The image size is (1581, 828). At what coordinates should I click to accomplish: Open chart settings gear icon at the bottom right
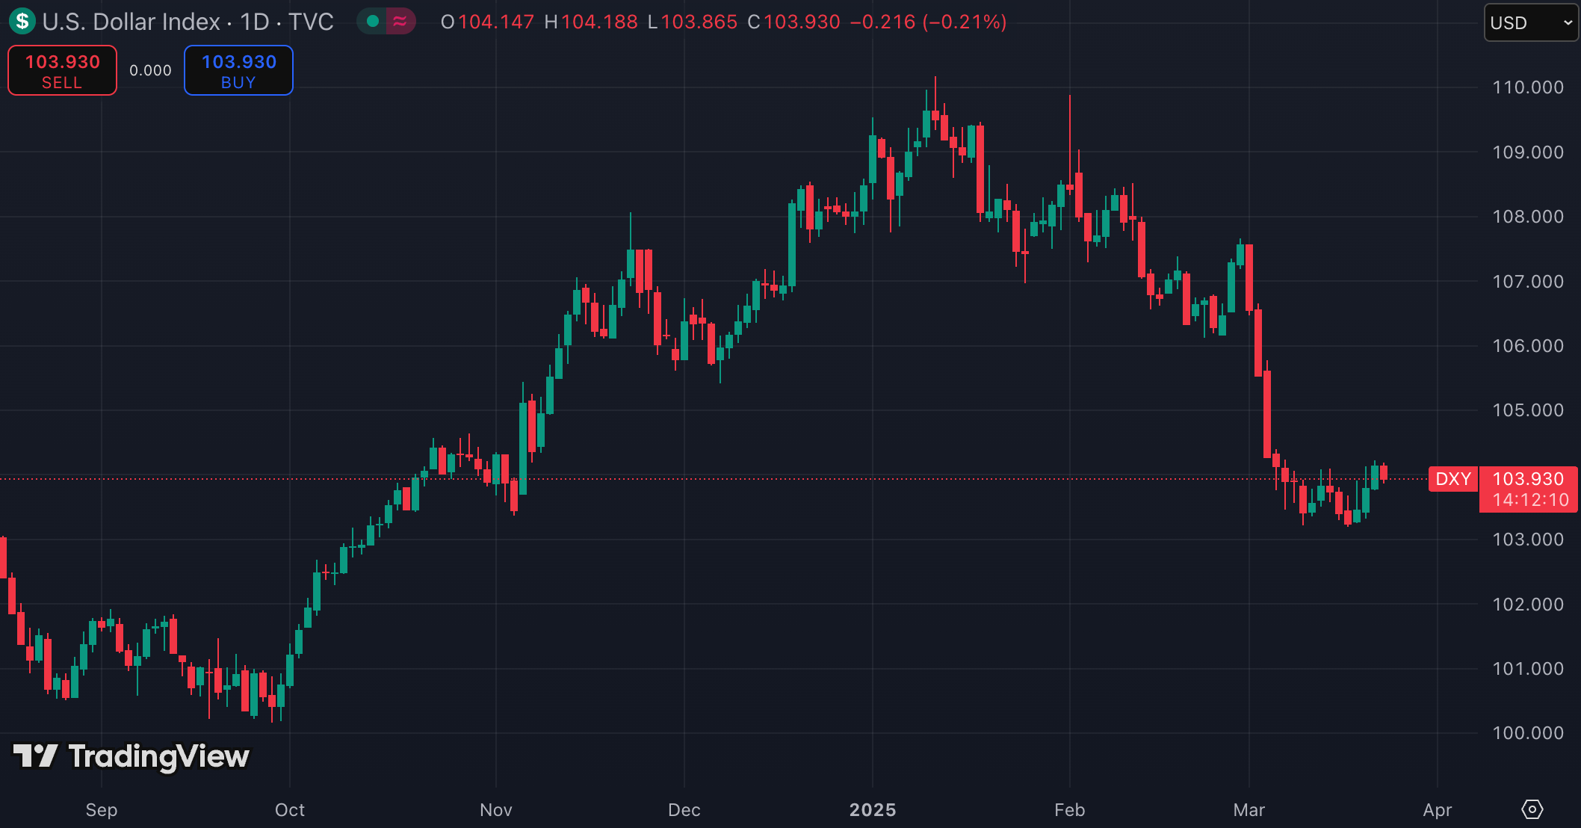pos(1532,809)
